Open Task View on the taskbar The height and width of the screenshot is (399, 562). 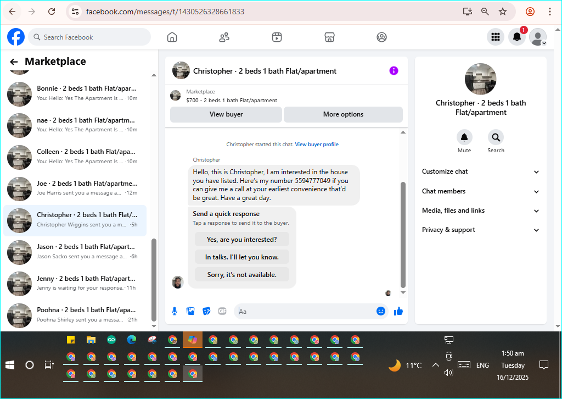point(49,365)
